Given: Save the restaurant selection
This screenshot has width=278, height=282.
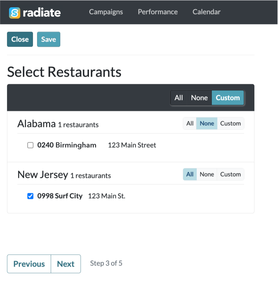Looking at the screenshot, I should pyautogui.click(x=49, y=39).
